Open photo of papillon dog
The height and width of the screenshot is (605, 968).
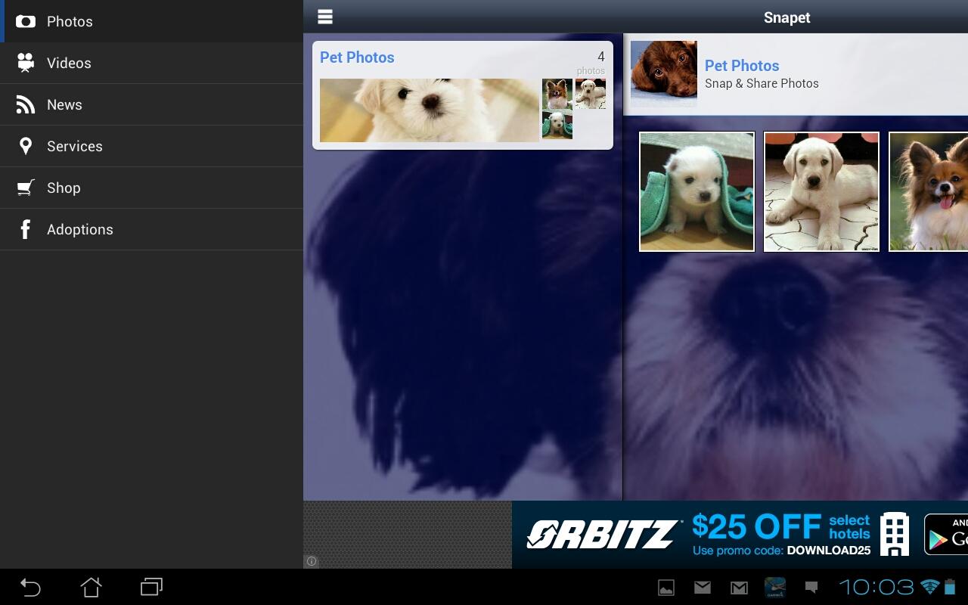tap(928, 191)
